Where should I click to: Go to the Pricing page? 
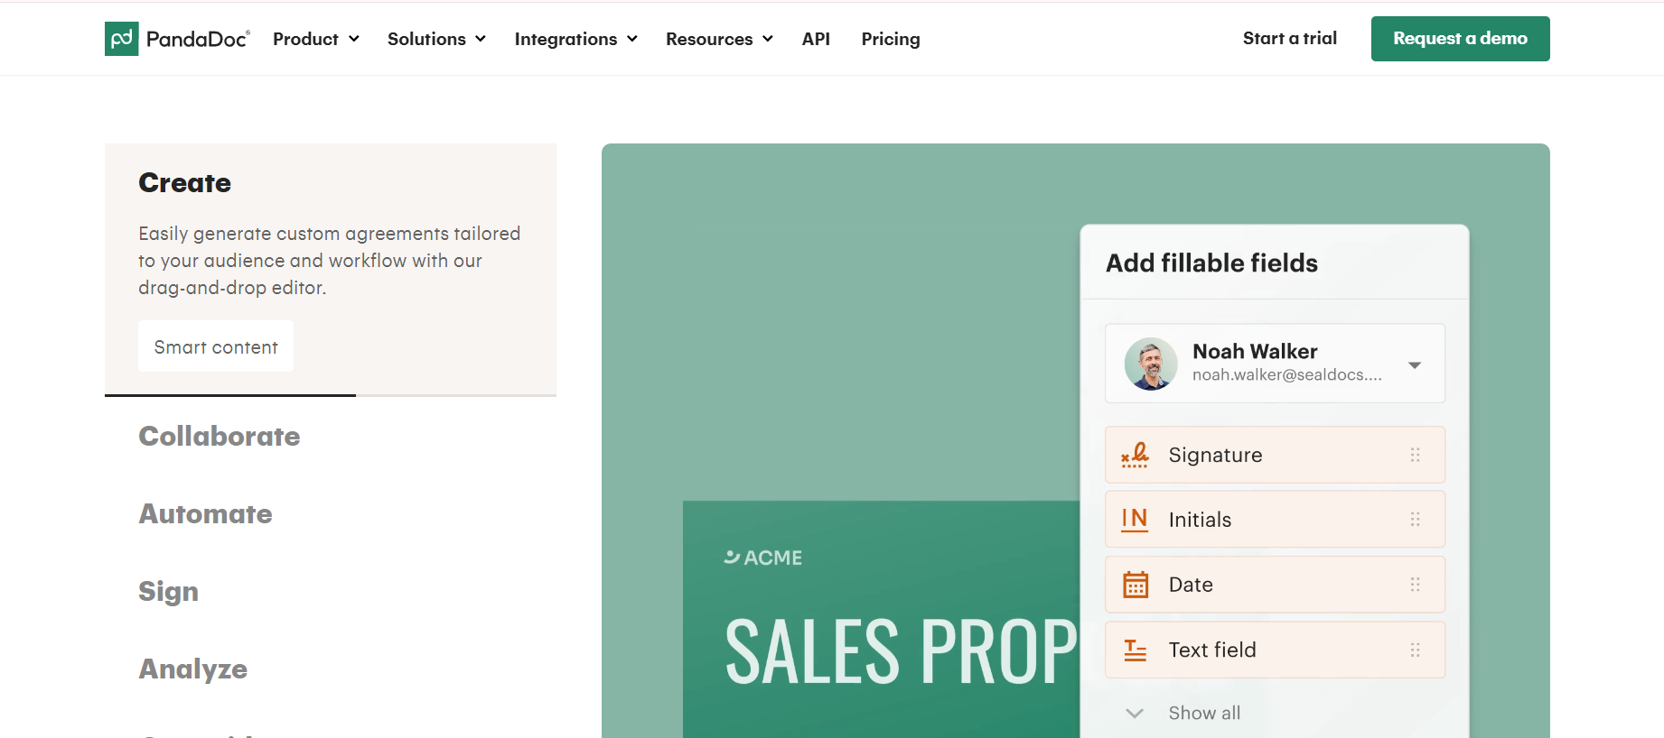(891, 39)
